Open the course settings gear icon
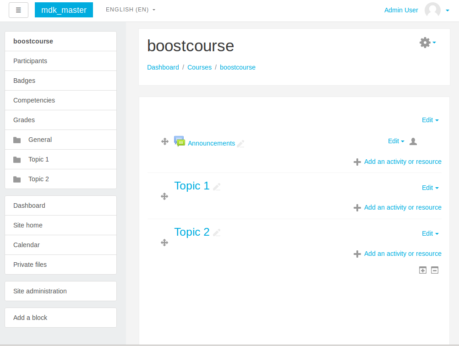 pos(425,43)
